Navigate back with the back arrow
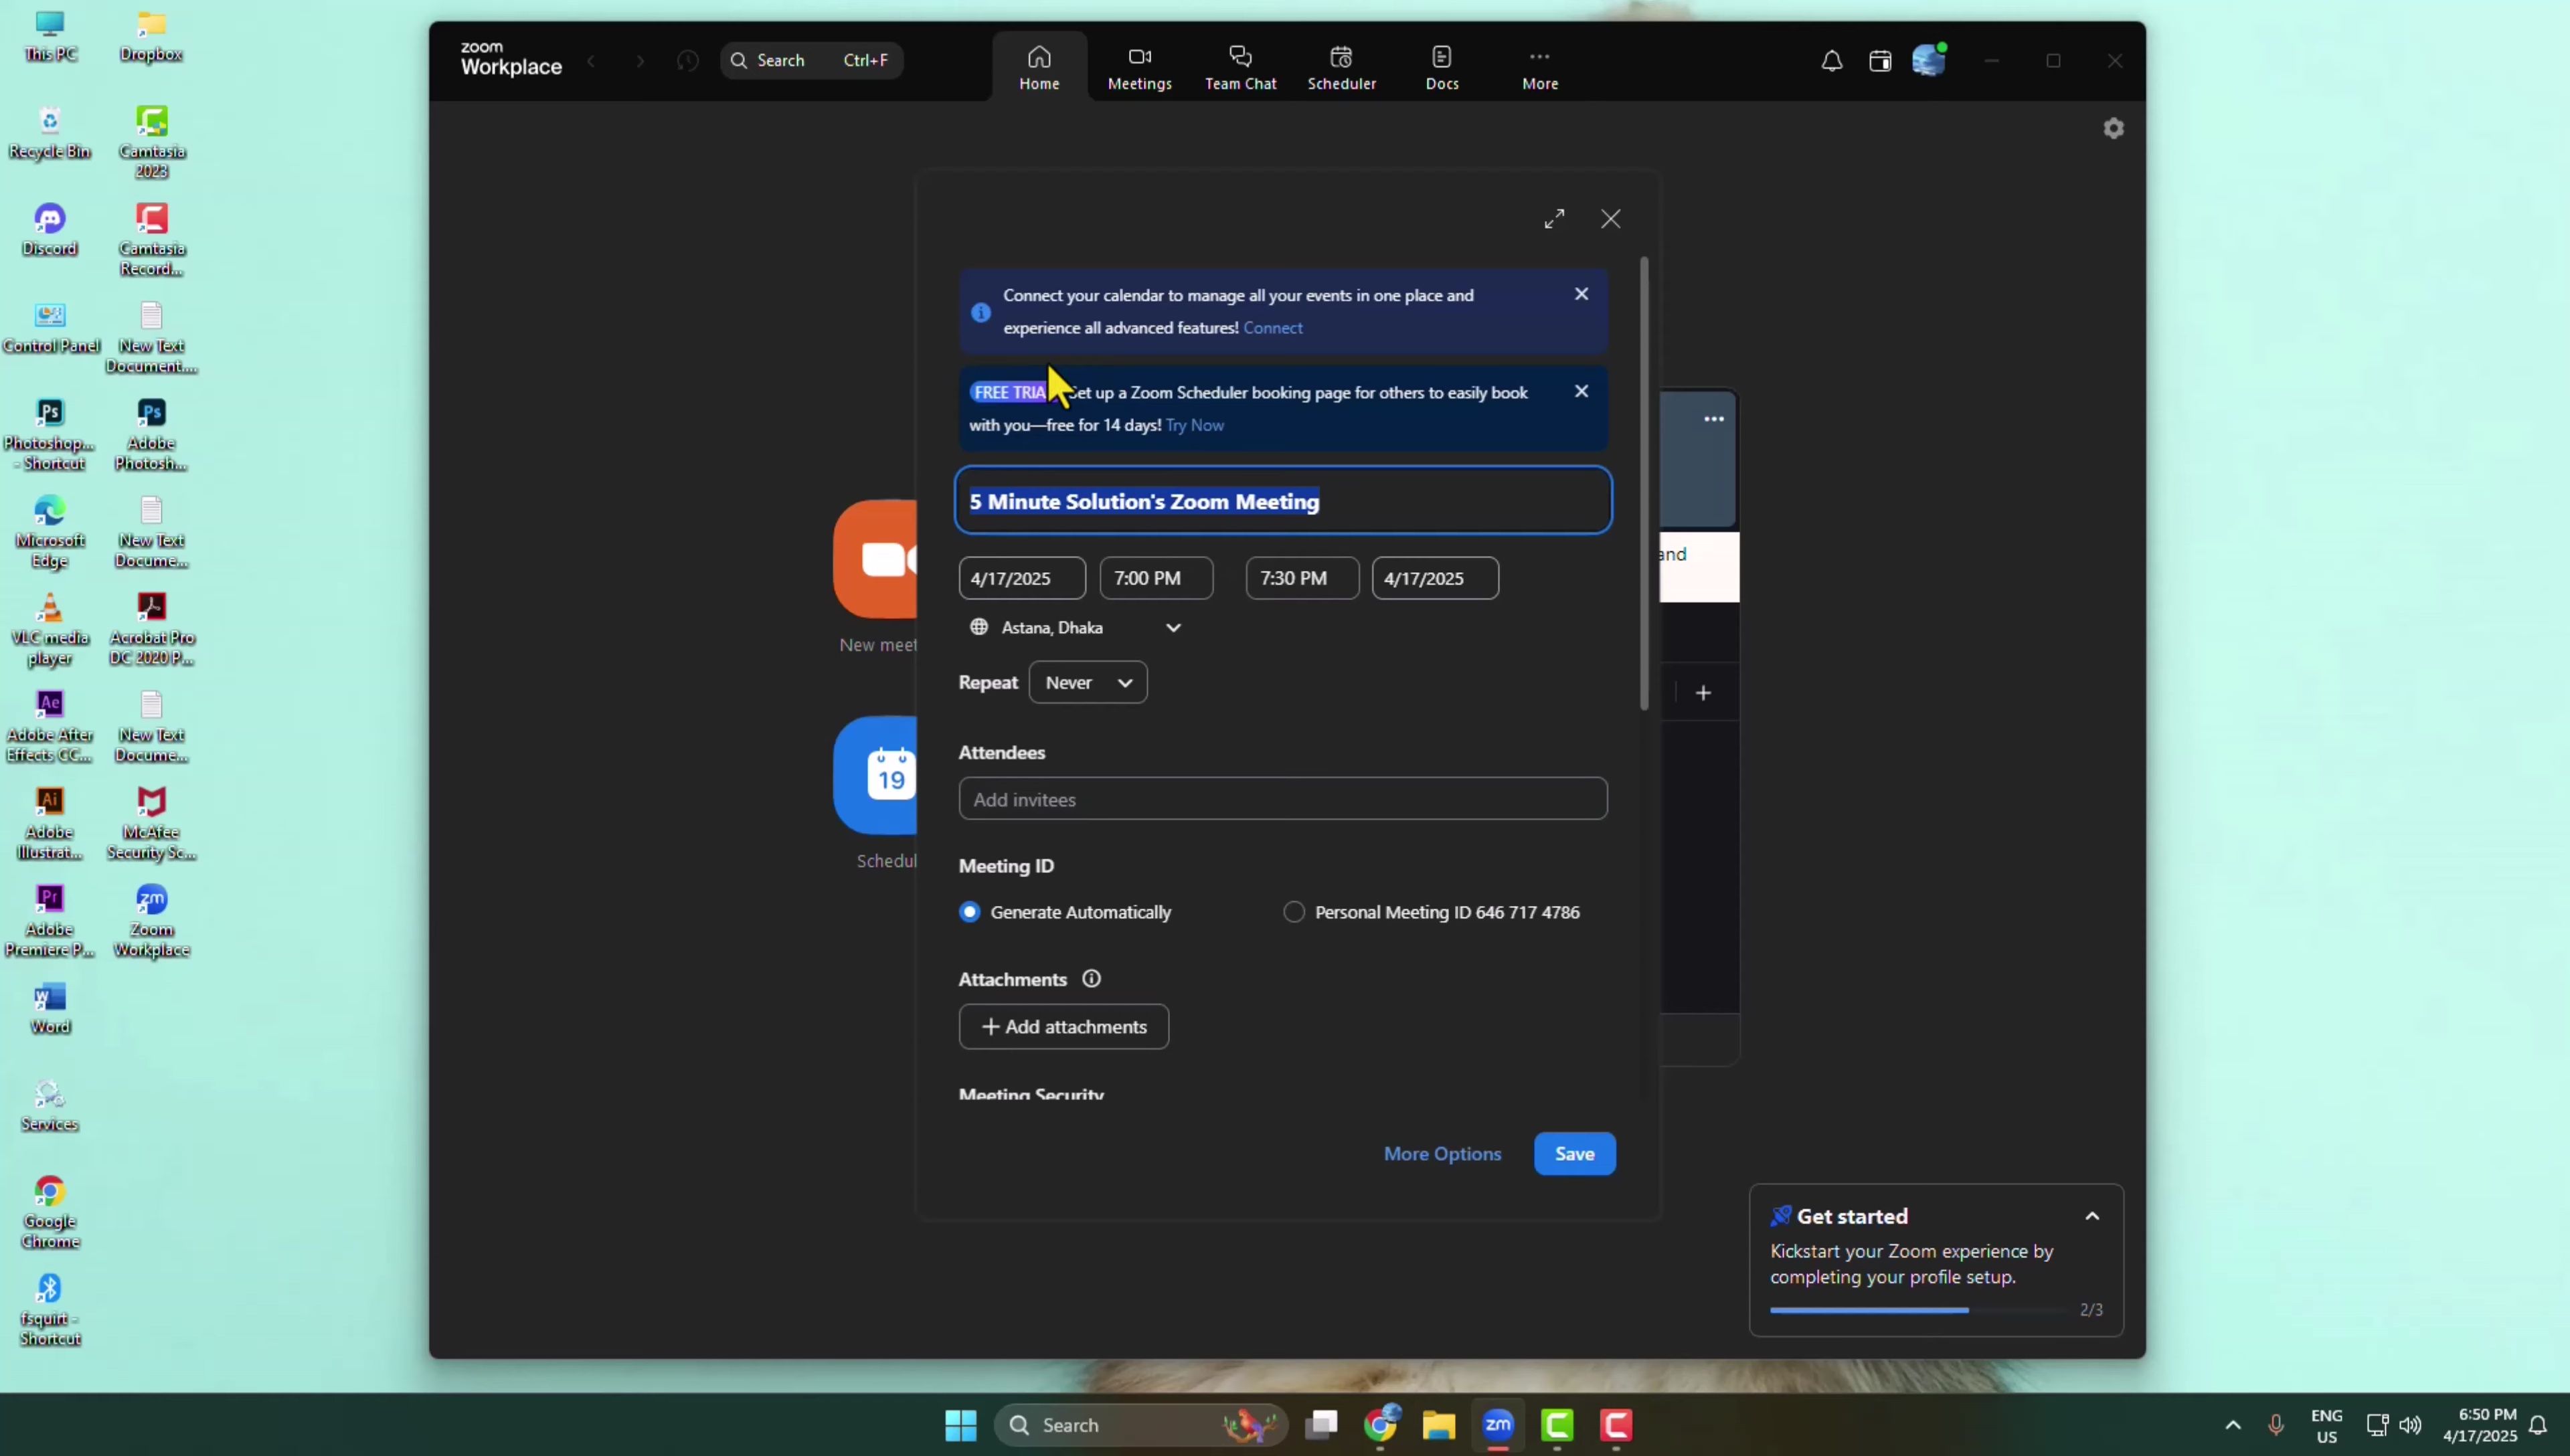 pos(591,61)
